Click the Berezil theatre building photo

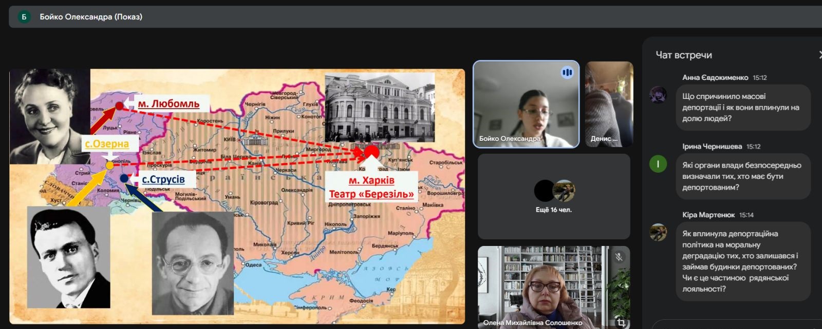(380, 107)
